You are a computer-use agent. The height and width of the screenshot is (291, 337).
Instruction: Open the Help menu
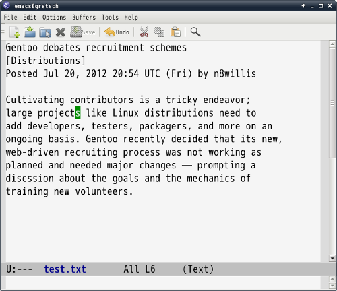pyautogui.click(x=131, y=18)
